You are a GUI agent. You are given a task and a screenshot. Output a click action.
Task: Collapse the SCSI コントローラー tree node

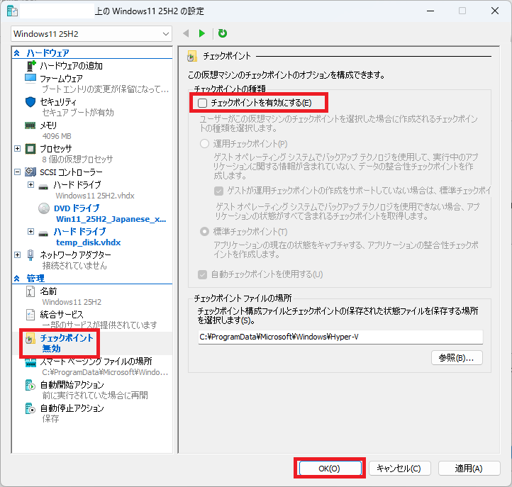pos(17,172)
